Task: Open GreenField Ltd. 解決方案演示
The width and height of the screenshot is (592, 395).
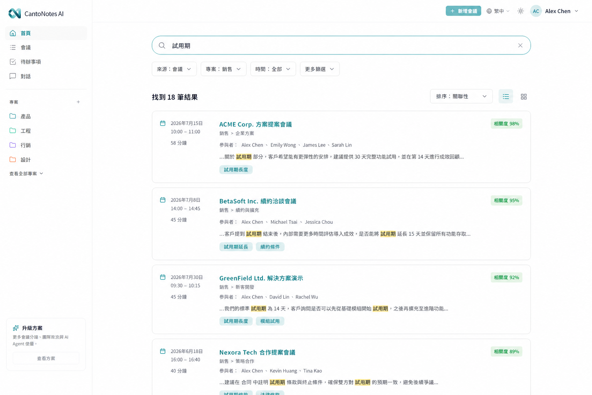Action: [261, 278]
